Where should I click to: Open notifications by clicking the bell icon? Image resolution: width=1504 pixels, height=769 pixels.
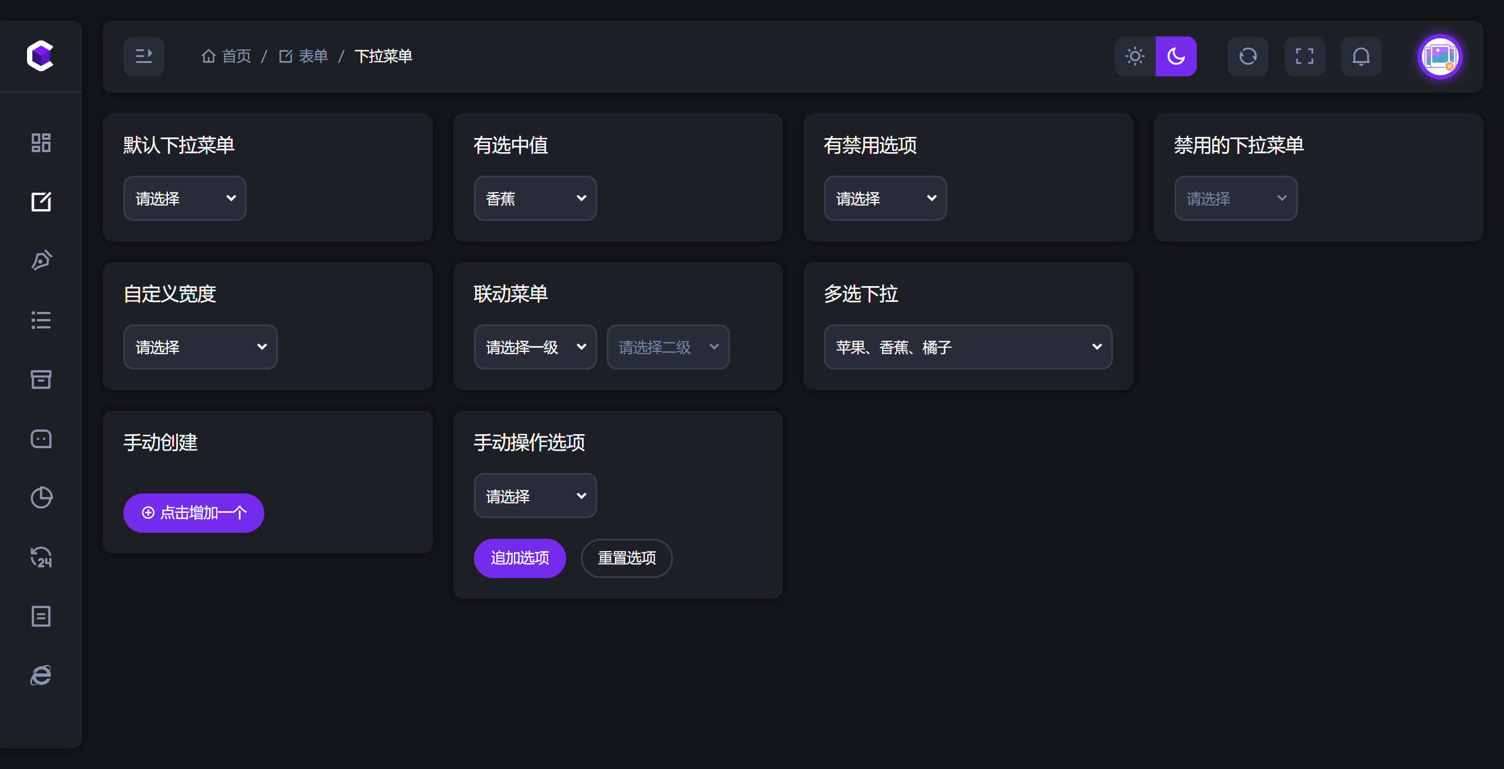point(1361,56)
